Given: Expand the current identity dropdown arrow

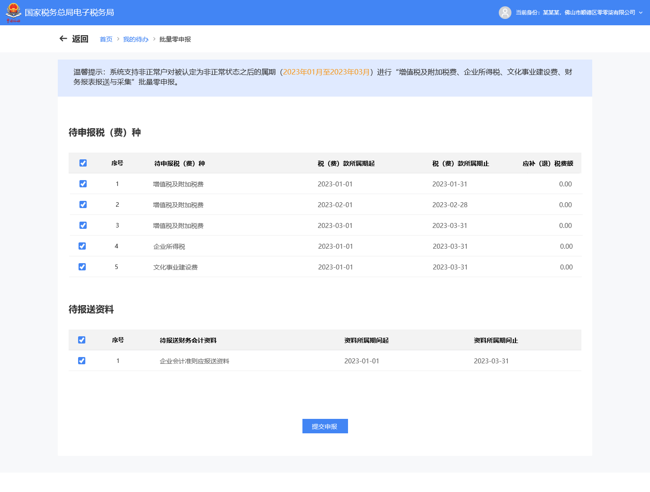Looking at the screenshot, I should pyautogui.click(x=641, y=13).
